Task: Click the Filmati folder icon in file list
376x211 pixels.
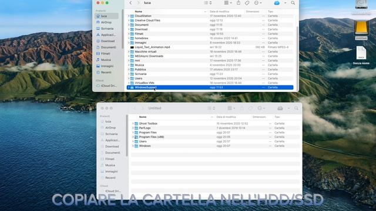Action: click(x=132, y=34)
